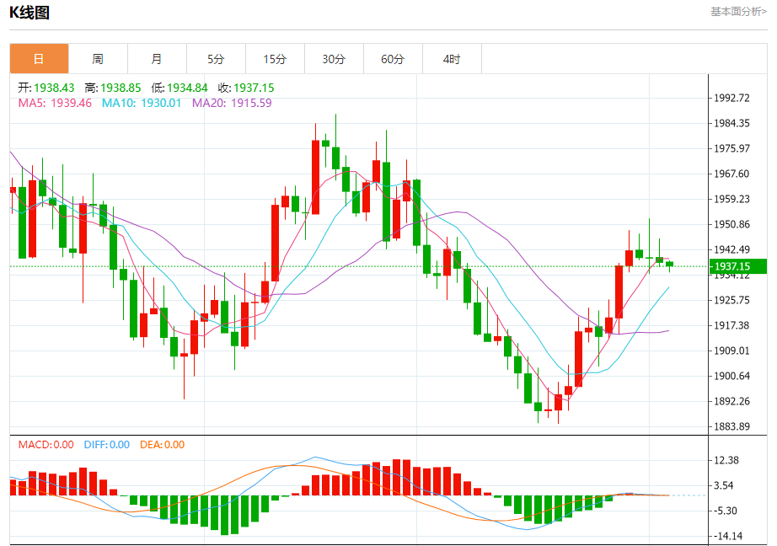Viewport: 777px width, 546px height.
Task: Click the 1942.49 axis label
Action: pos(731,249)
